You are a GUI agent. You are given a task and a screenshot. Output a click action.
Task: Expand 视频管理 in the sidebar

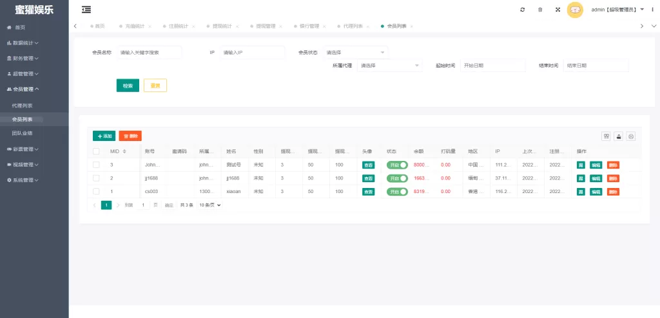pos(23,164)
